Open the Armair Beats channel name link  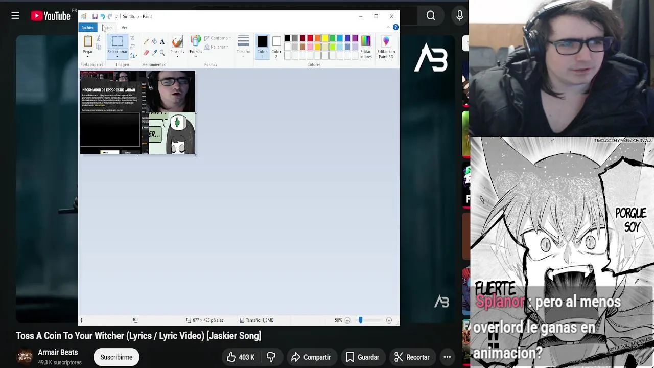point(58,353)
